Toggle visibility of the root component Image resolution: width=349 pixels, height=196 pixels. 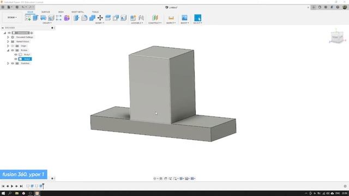pos(9,33)
